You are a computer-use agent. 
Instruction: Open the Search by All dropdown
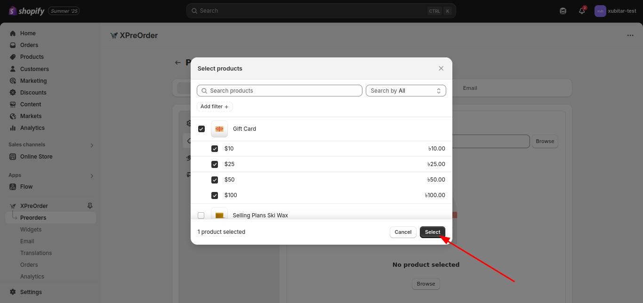[x=406, y=91]
